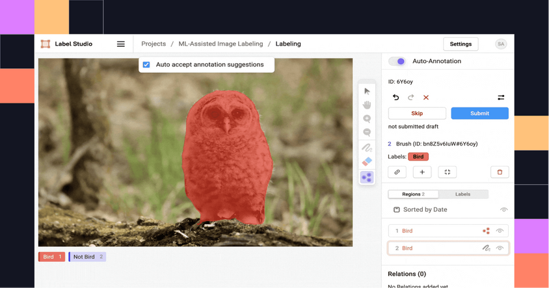Open the SA user avatar menu
The image size is (549, 288).
[x=500, y=44]
